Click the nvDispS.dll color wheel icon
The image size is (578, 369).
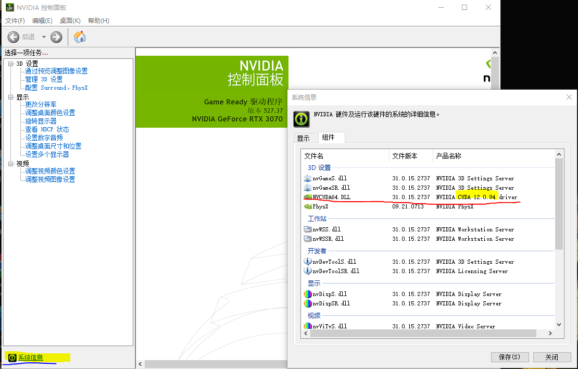(x=307, y=294)
